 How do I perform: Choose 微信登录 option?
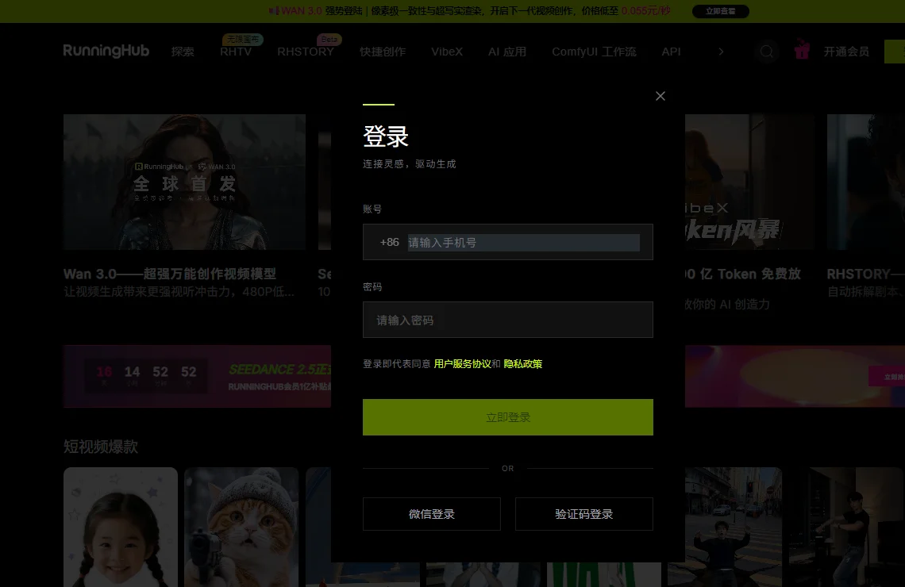(432, 514)
